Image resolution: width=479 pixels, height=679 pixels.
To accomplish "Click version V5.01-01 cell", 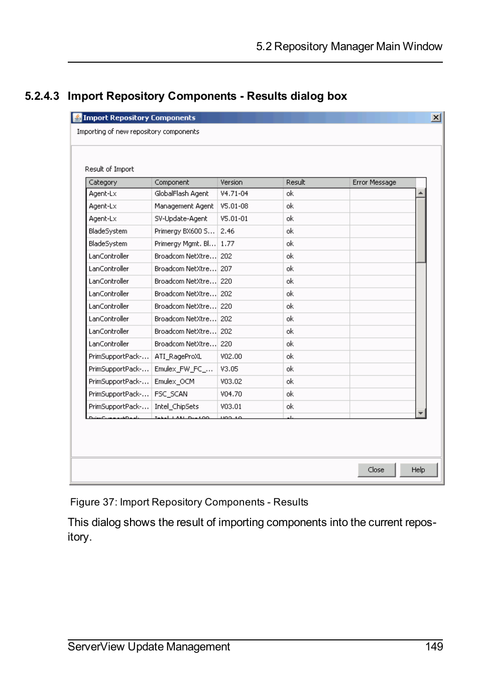I will tap(251, 219).
